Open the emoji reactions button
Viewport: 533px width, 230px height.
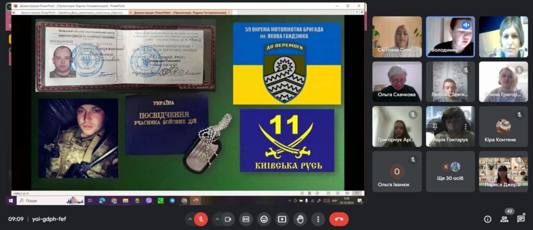(x=264, y=219)
